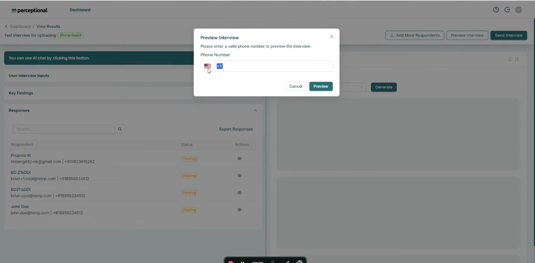535x263 pixels.
Task: Open the CC profile avatar
Action: (518, 9)
